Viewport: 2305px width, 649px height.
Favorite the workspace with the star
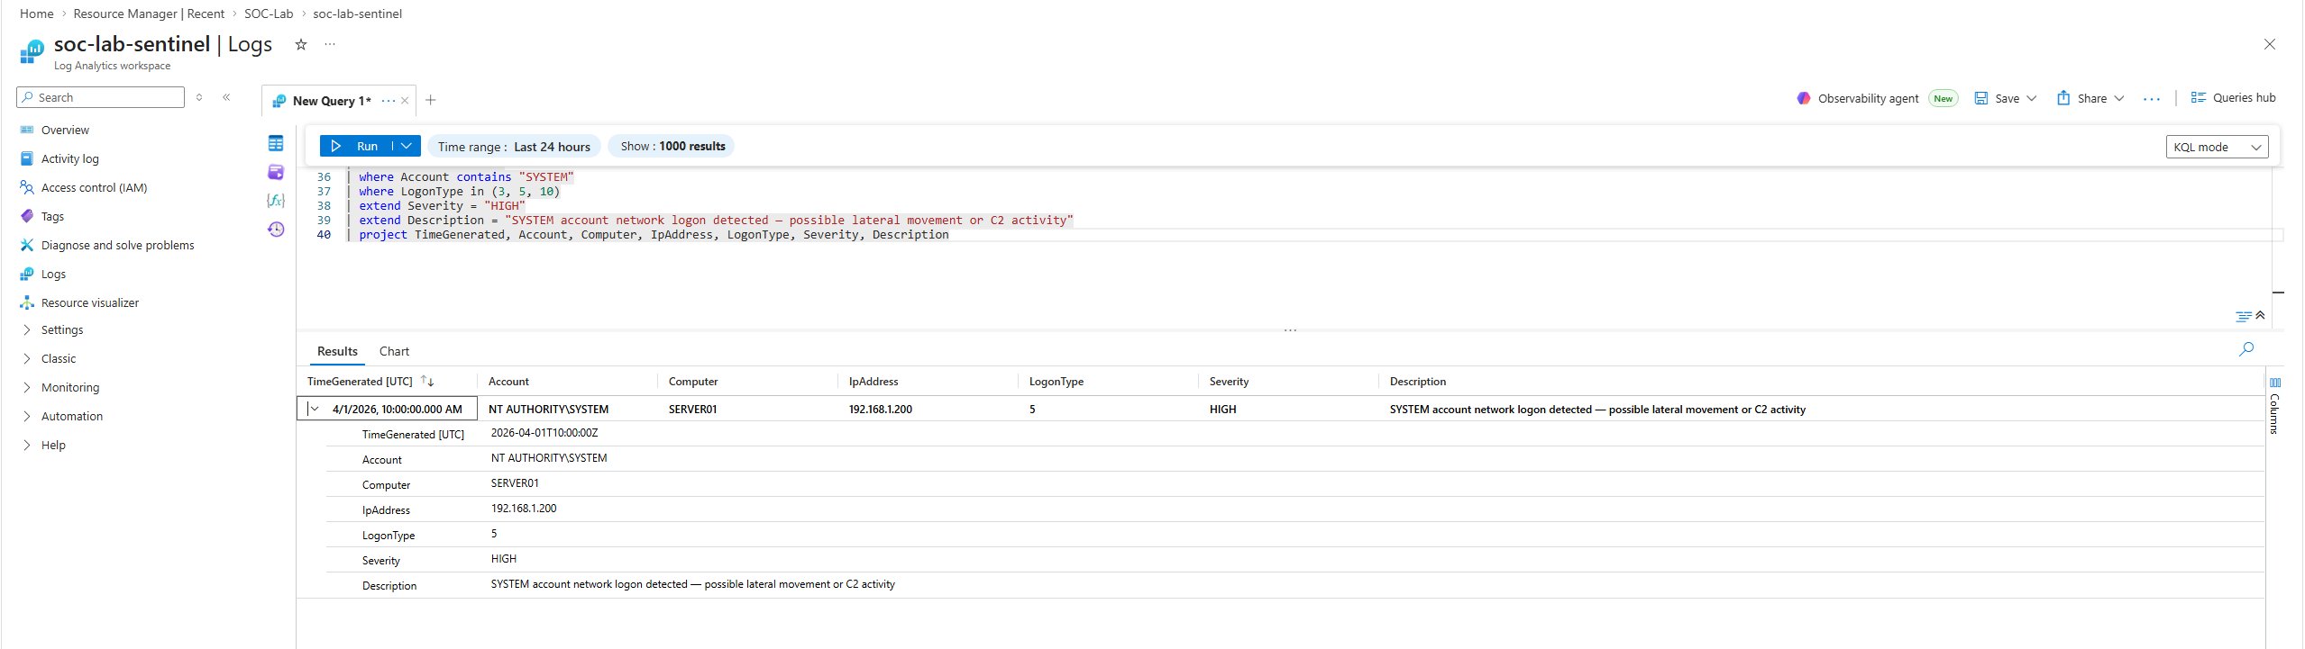(301, 44)
